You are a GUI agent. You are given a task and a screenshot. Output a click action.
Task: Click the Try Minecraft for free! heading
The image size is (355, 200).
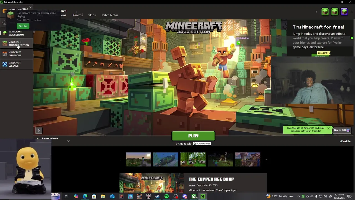tap(318, 27)
